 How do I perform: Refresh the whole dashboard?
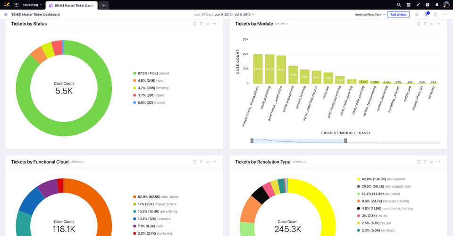436,15
